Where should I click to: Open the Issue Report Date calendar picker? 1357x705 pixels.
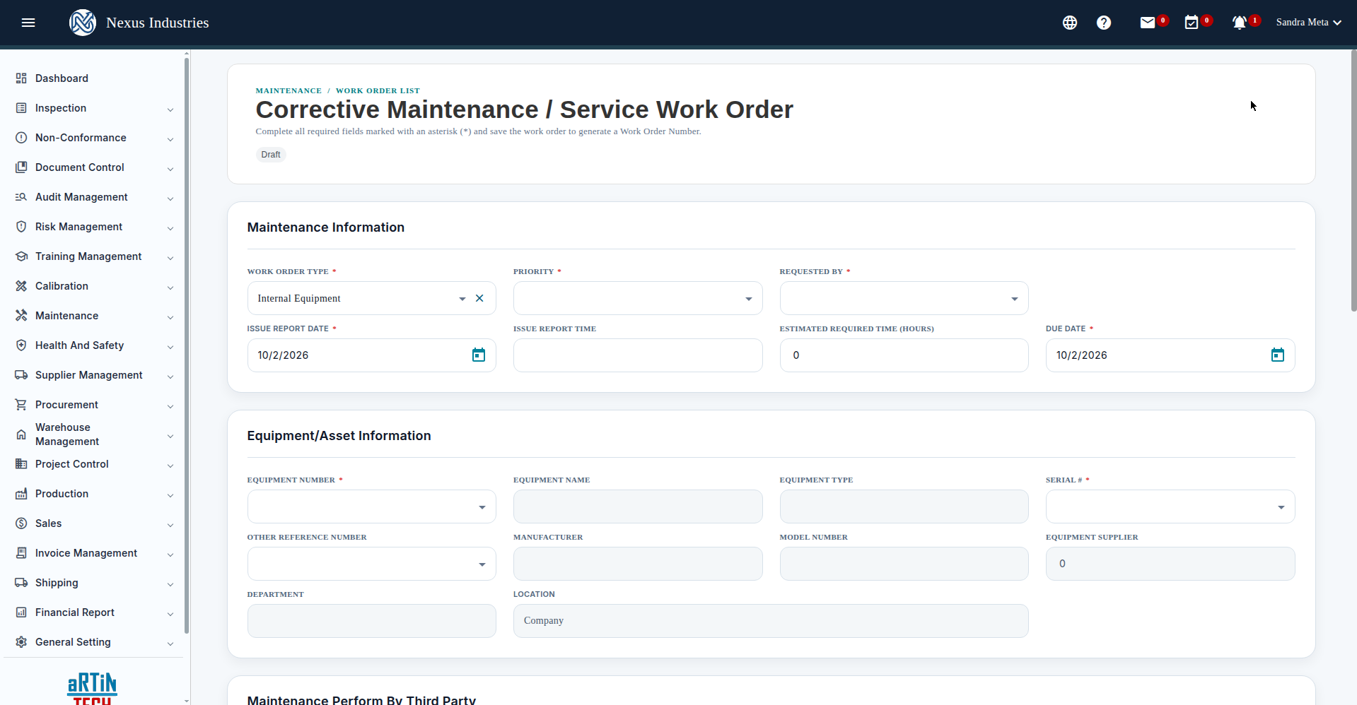(x=479, y=355)
